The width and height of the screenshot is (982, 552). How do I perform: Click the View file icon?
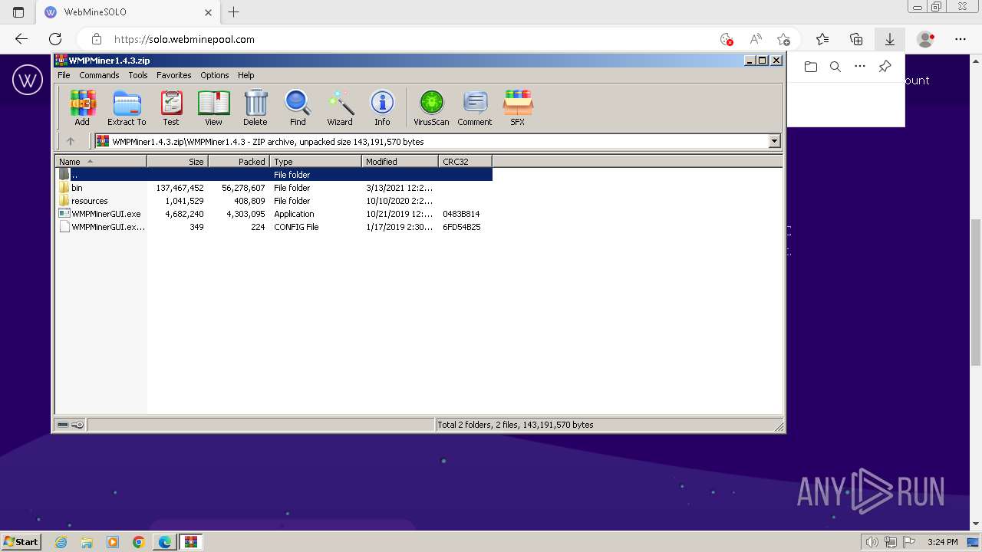coord(213,107)
